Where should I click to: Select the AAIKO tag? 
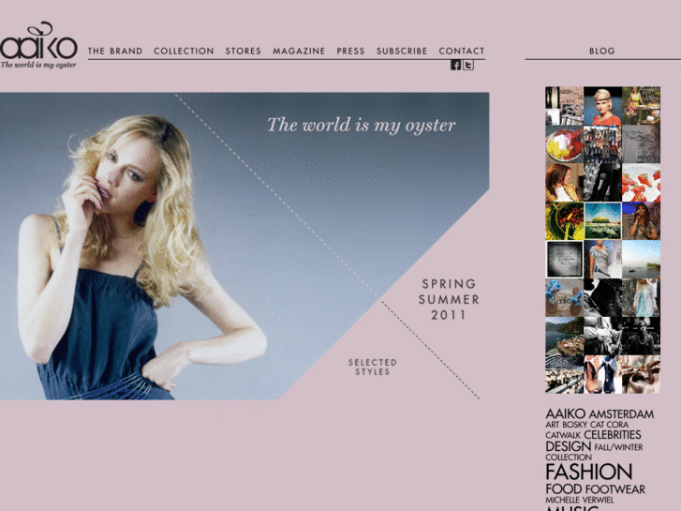(566, 413)
